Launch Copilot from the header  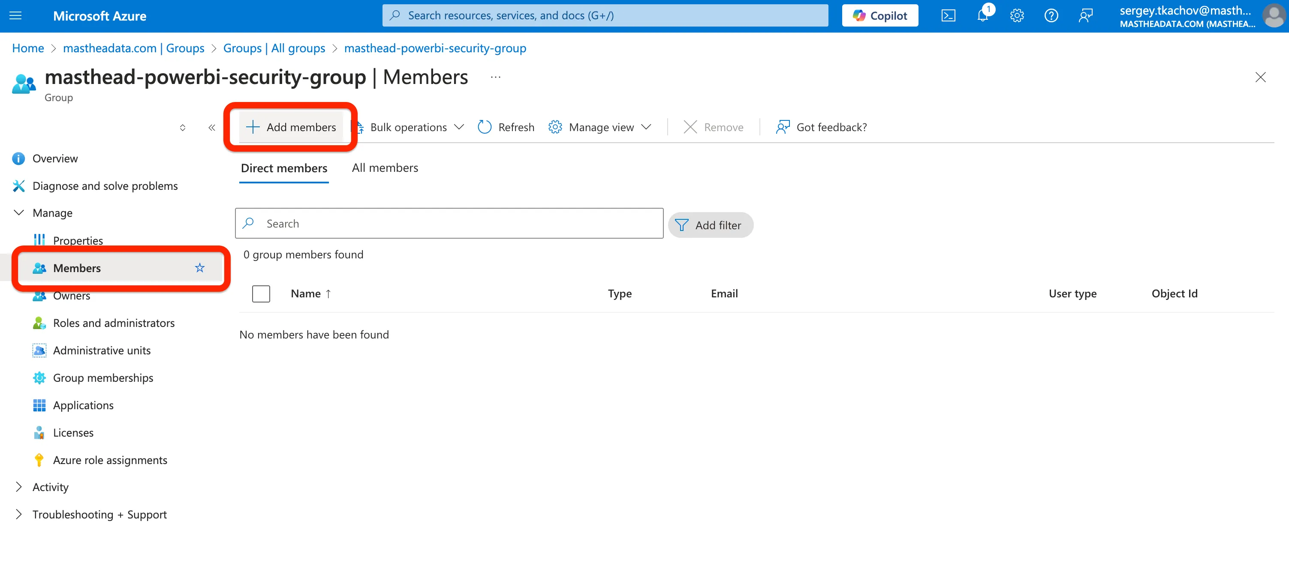tap(879, 15)
